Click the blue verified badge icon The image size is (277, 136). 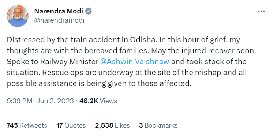(x=88, y=11)
